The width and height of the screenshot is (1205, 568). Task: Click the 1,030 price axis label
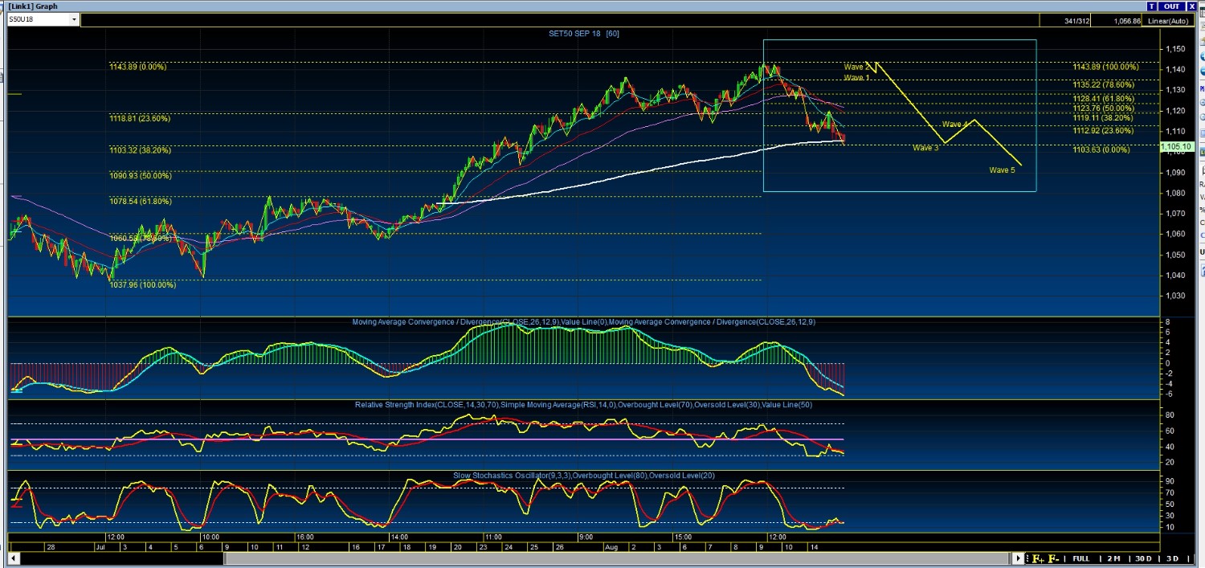point(1175,296)
